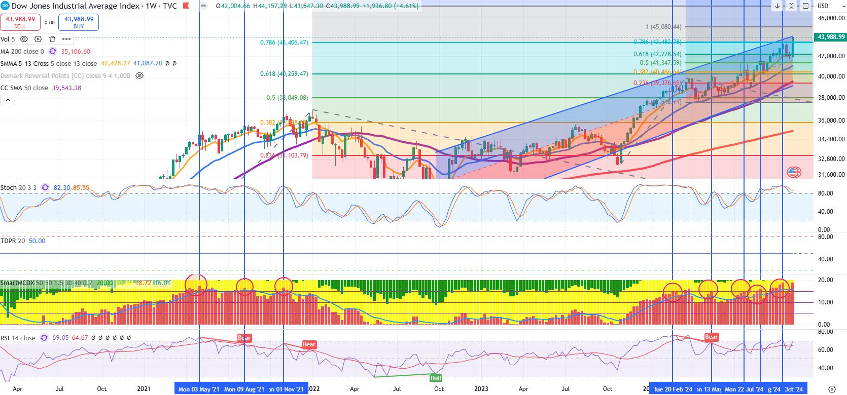Select the CC SMA 50 close indicator label
847x395 pixels.
(x=24, y=88)
